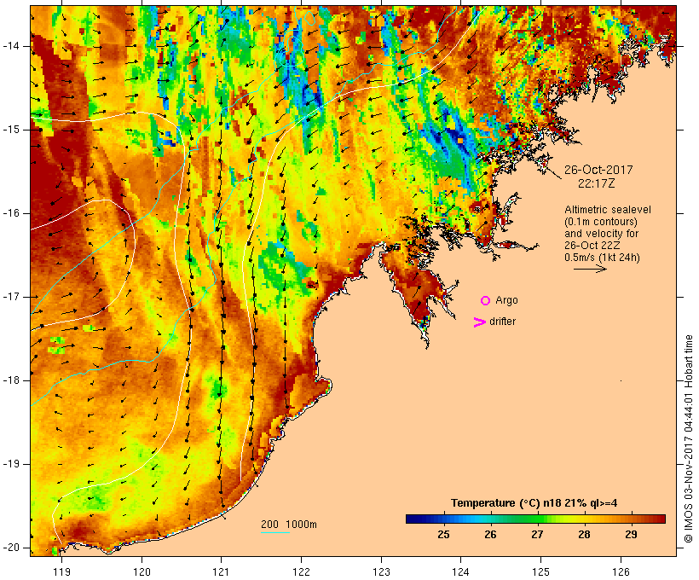Viewport: 699px width, 580px height.
Task: Click the dark blue end of temperature colorbar
Action: click(411, 519)
